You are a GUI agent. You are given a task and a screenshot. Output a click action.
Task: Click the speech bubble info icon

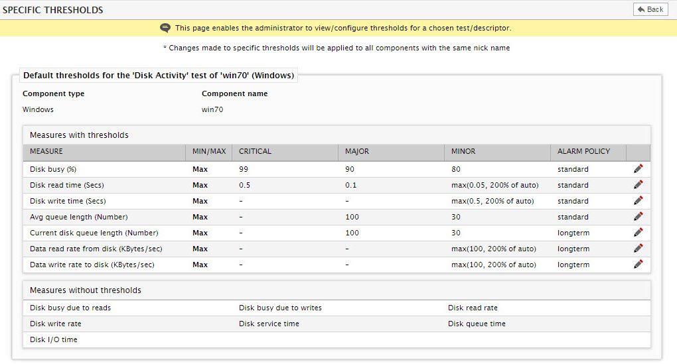[x=165, y=28]
